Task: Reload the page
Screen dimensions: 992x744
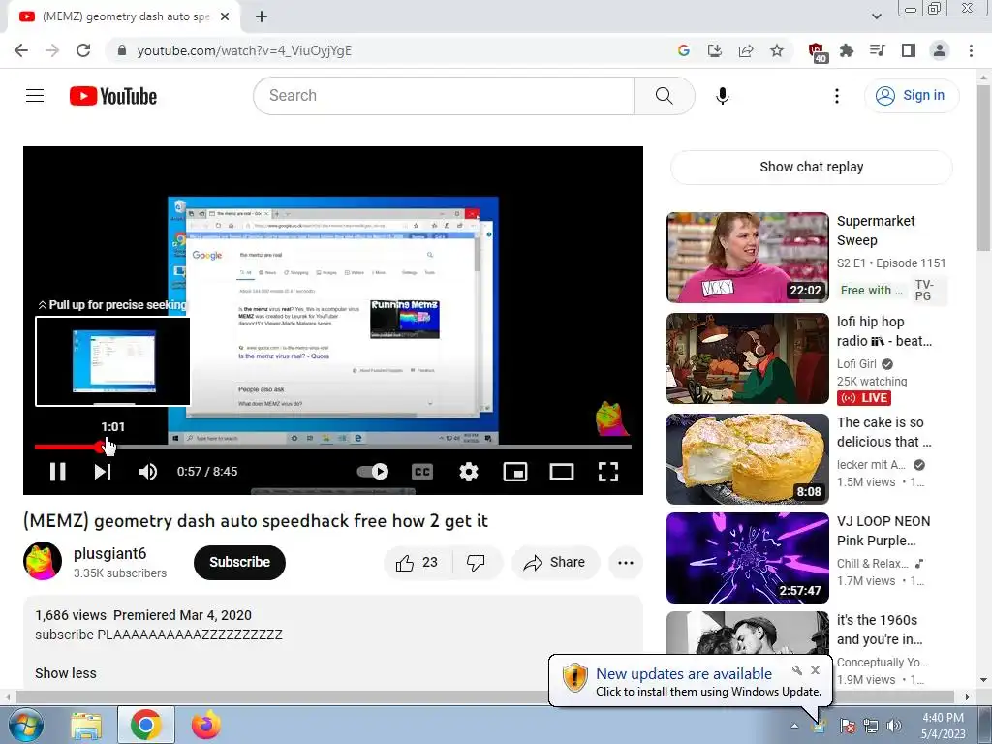Action: (83, 50)
